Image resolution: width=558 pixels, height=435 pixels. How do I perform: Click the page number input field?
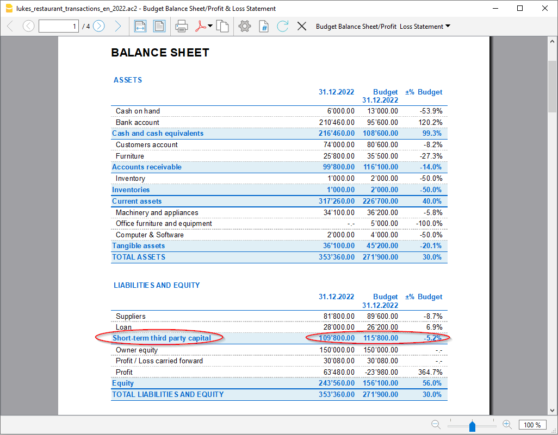[x=59, y=26]
